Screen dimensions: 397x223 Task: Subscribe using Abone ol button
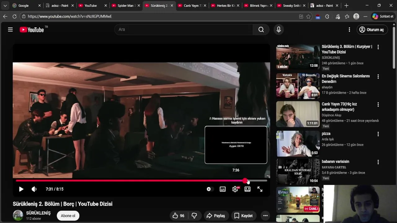pos(68,216)
